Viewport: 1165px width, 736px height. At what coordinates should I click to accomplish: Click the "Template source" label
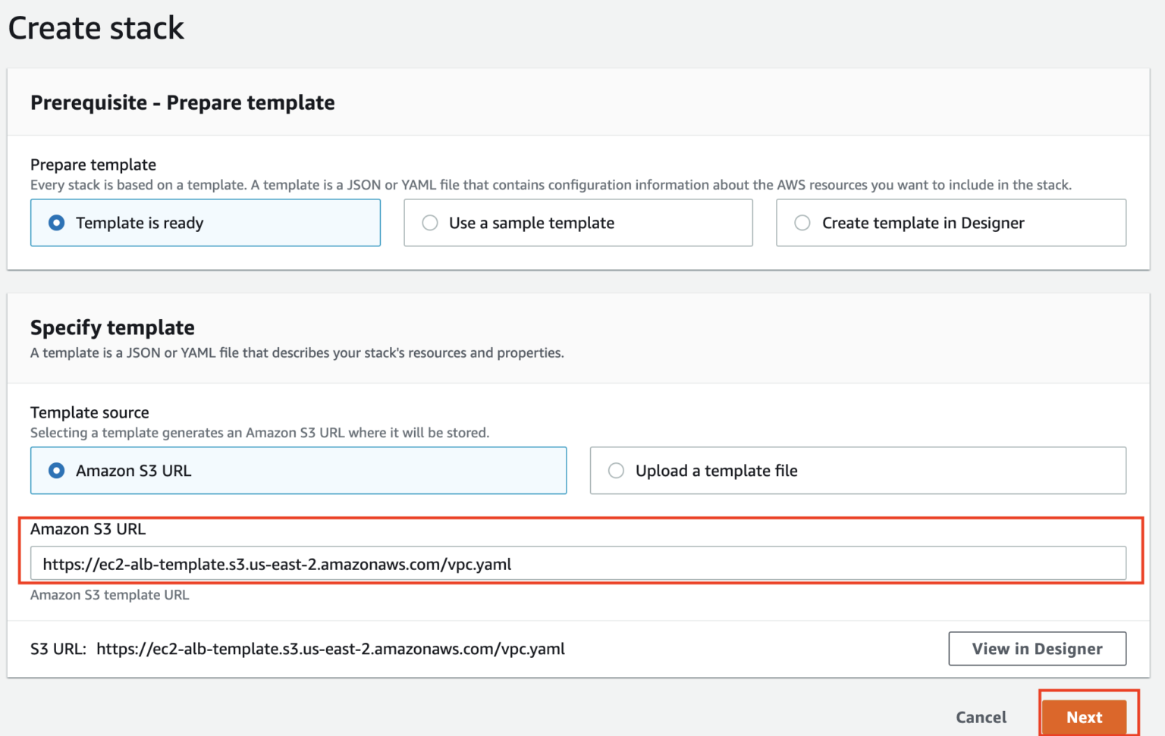(x=89, y=412)
